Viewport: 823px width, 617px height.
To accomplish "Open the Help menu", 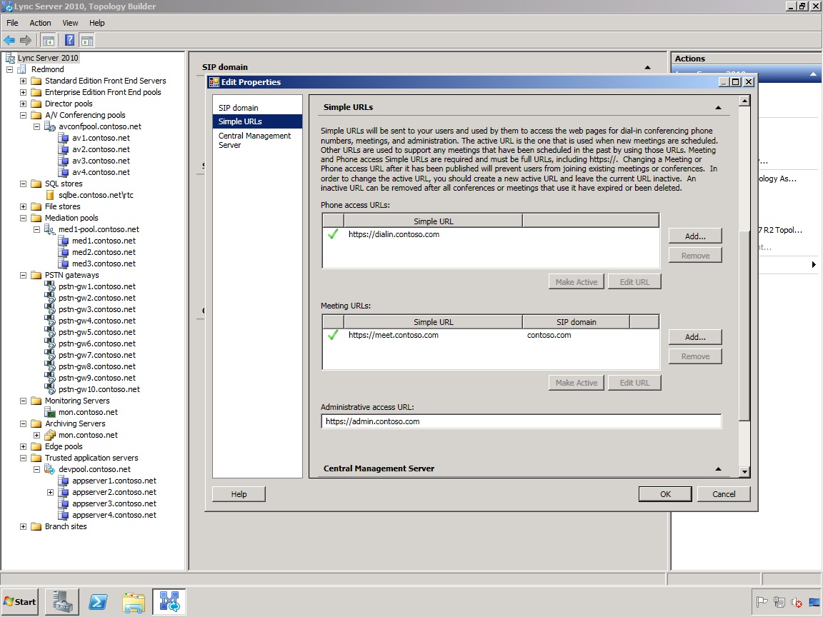I will click(x=96, y=23).
